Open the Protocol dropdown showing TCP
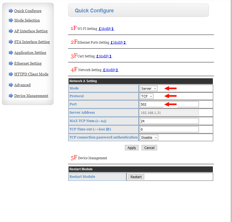Screen dimensions: 232x222 coord(147,96)
